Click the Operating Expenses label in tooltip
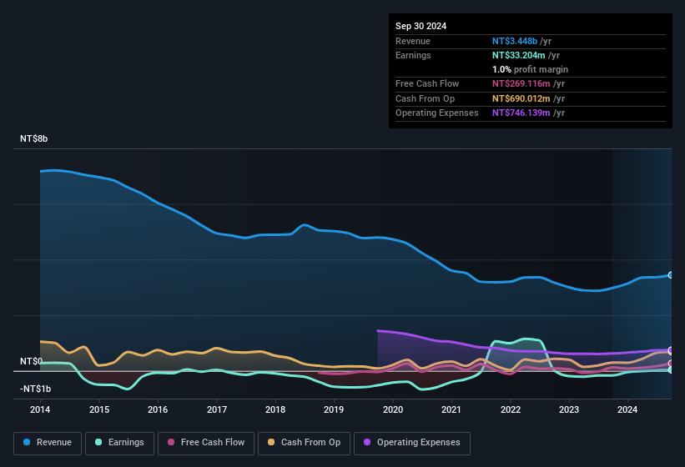Screen dimensions: 685x467 (x=437, y=113)
